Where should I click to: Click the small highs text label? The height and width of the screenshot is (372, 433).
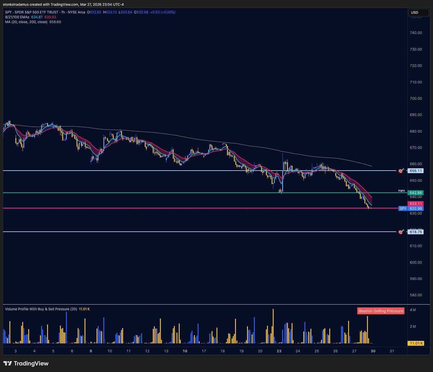[402, 190]
